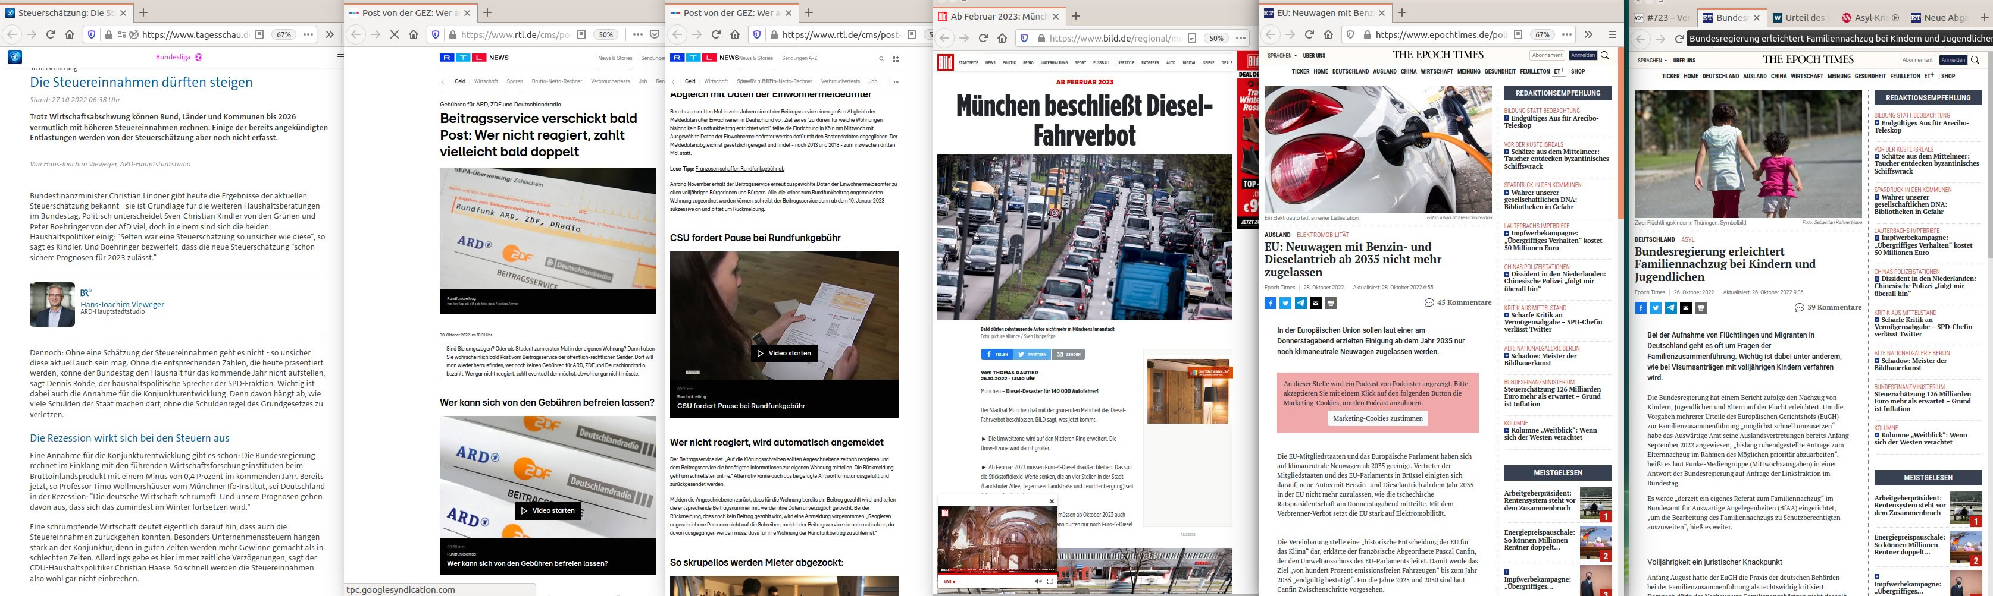Open the RTL News grid menu icon

896,58
